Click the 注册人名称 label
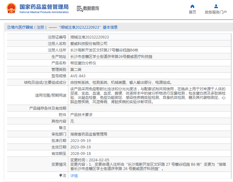The height and width of the screenshot is (182, 233). coord(57,43)
